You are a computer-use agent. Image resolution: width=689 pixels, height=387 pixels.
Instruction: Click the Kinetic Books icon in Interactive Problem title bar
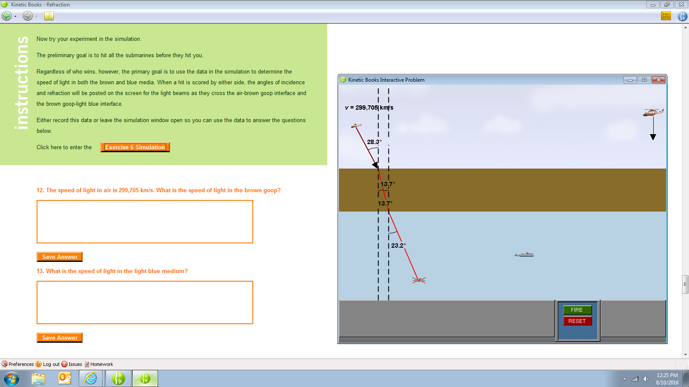pyautogui.click(x=343, y=80)
